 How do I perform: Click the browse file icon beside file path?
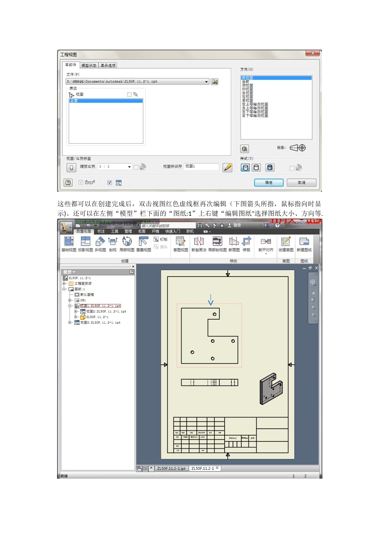[x=215, y=82]
